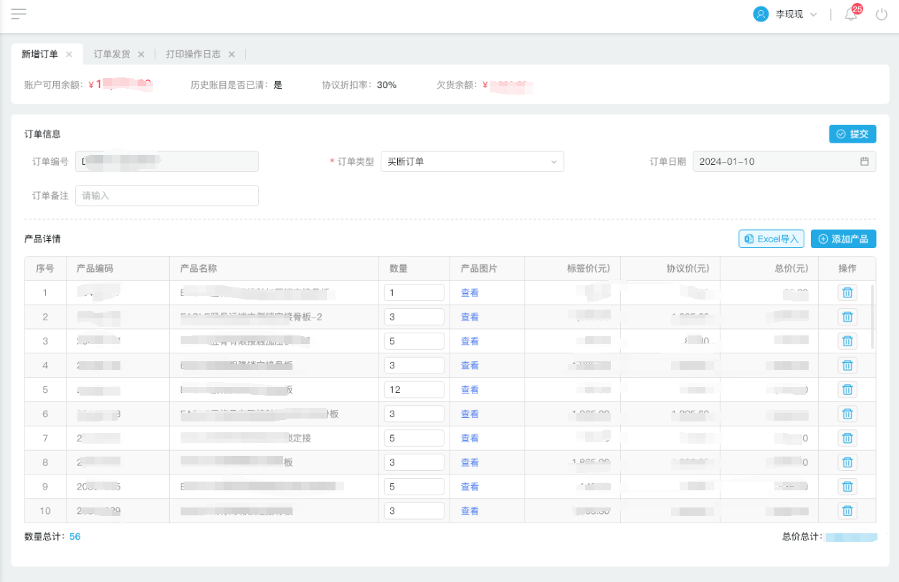View product image 查看 in row 4

click(470, 366)
